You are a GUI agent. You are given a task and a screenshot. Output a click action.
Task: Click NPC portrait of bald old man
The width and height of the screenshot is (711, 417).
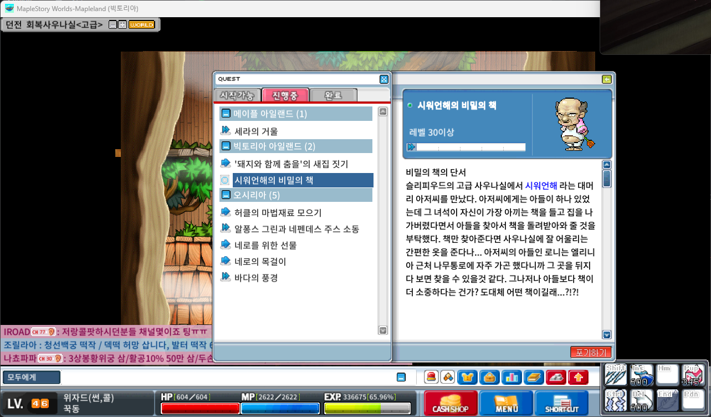[574, 125]
